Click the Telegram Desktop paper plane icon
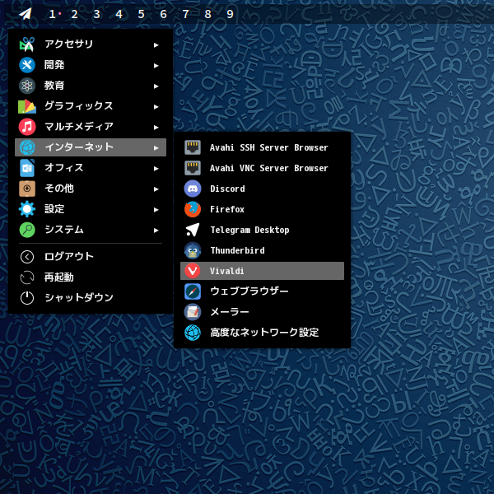Viewport: 494px width, 494px height. (x=193, y=230)
